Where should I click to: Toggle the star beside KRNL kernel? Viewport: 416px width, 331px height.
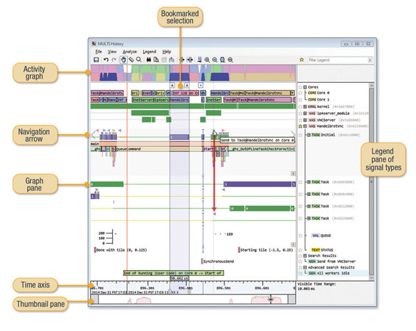[300, 106]
